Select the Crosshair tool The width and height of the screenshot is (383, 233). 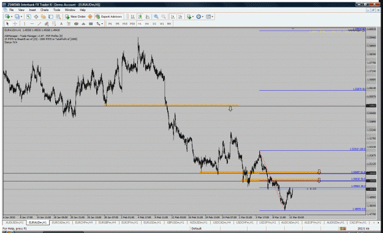(x=15, y=24)
